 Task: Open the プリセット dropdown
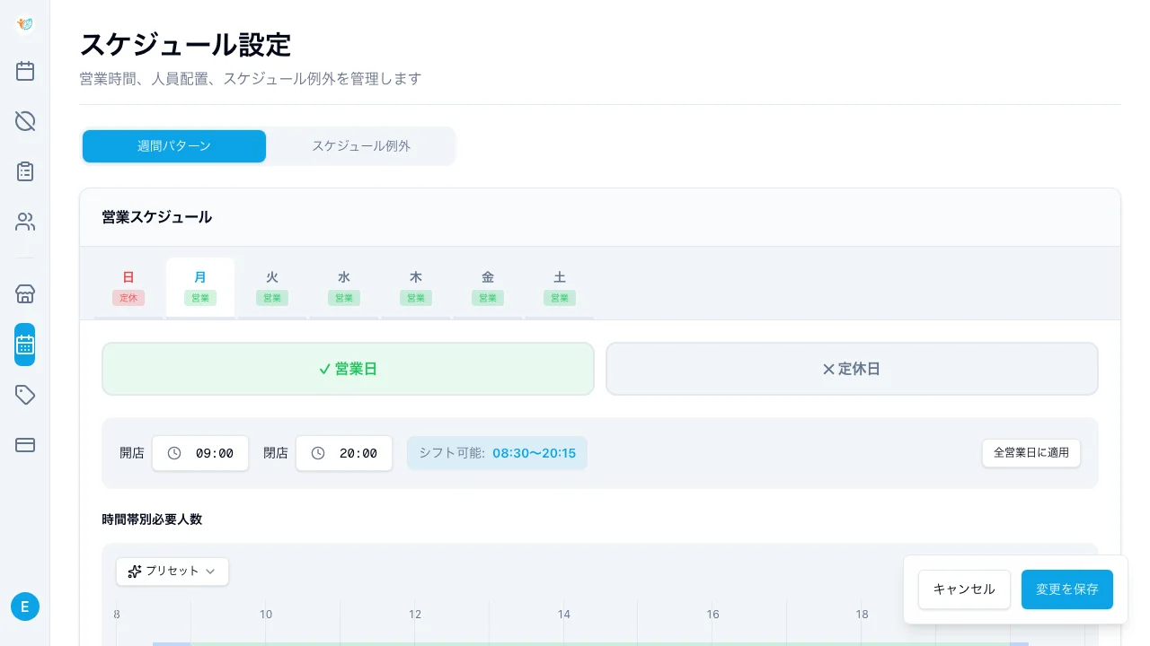pyautogui.click(x=172, y=571)
